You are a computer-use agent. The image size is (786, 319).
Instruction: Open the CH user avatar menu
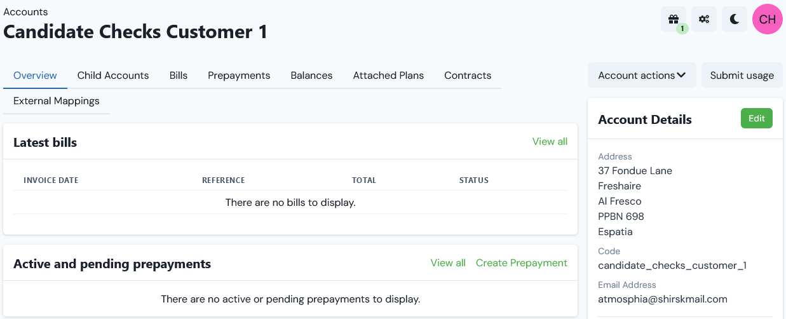click(x=768, y=19)
